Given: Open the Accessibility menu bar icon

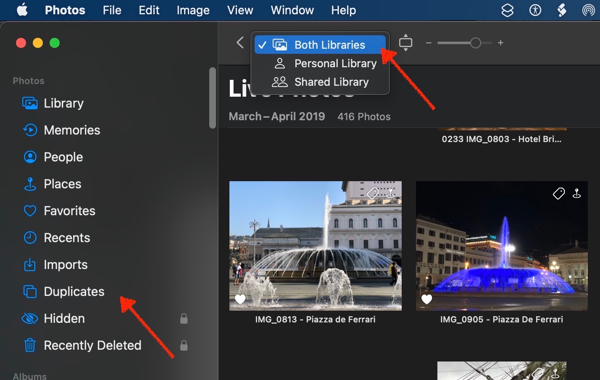Looking at the screenshot, I should coord(535,10).
